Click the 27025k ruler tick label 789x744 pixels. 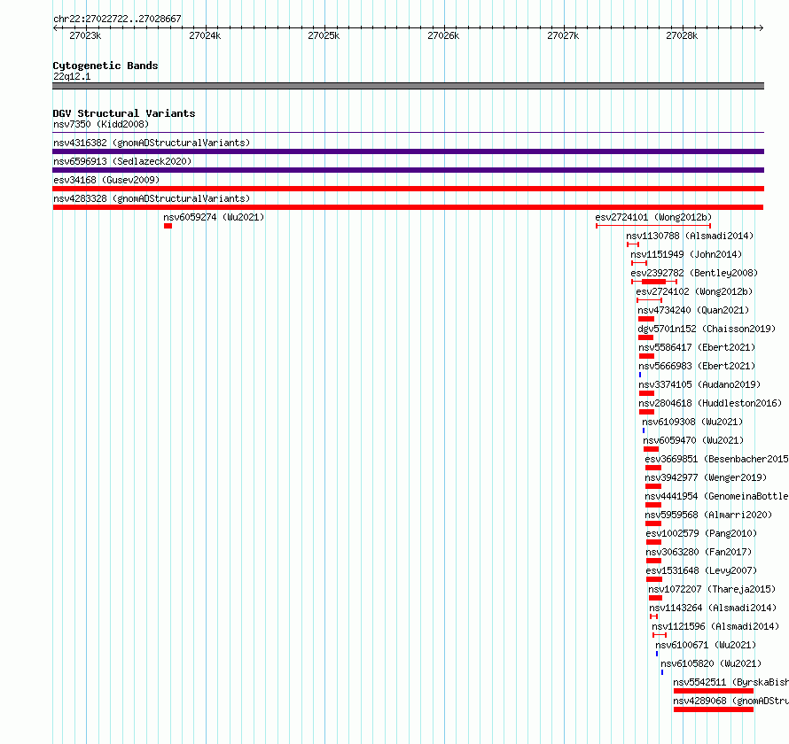[324, 35]
